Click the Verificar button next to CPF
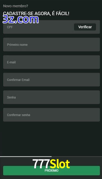Screen dimensions: 102x179 [85, 27]
